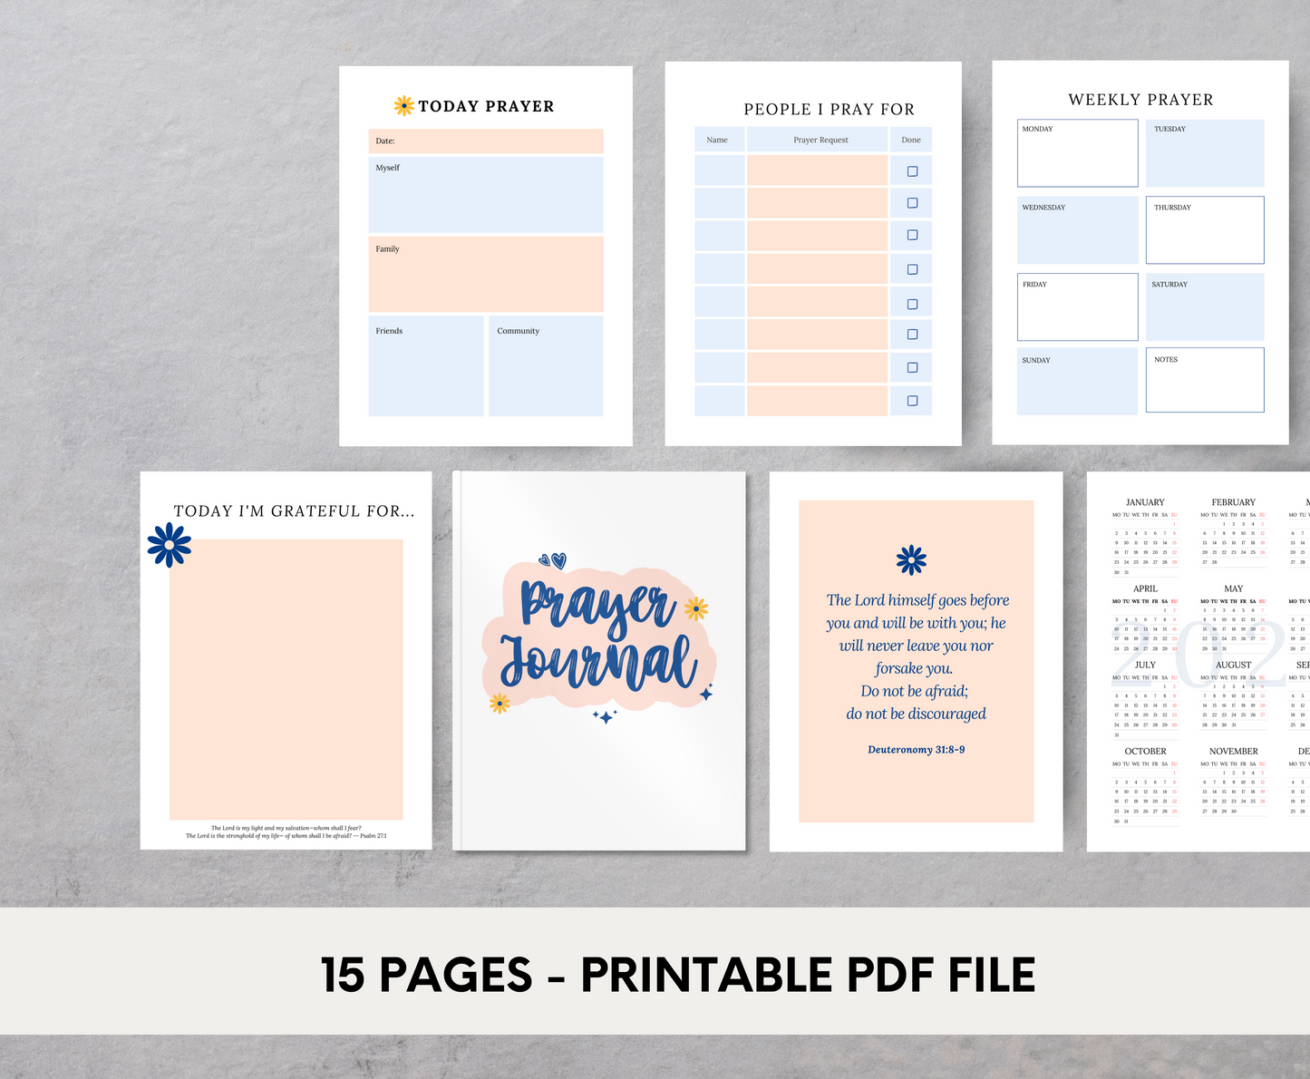This screenshot has height=1079, width=1310.
Task: Click the blue flower above the Deuteronomy verse
Action: click(x=911, y=560)
